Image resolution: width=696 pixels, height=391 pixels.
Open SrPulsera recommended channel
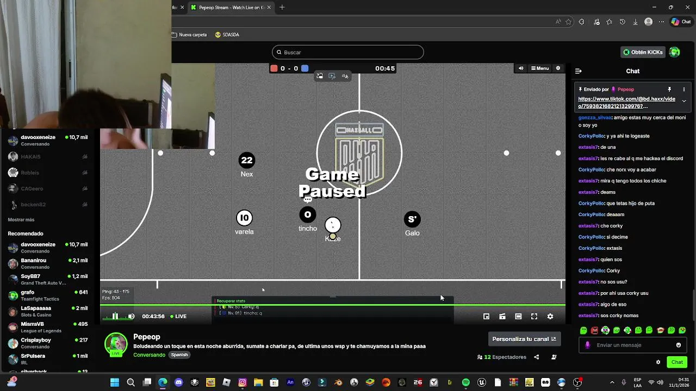point(48,359)
